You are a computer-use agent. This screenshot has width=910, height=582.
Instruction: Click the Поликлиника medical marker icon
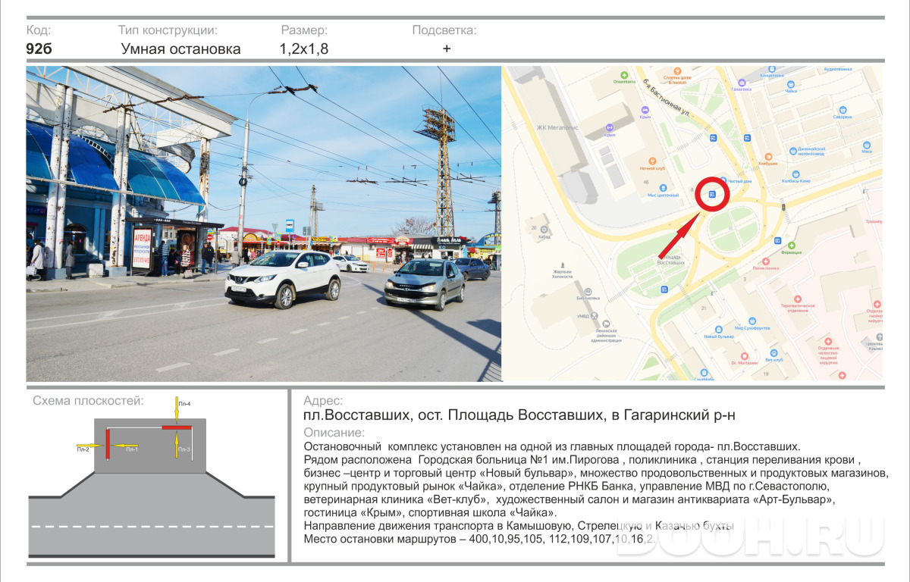(765, 261)
